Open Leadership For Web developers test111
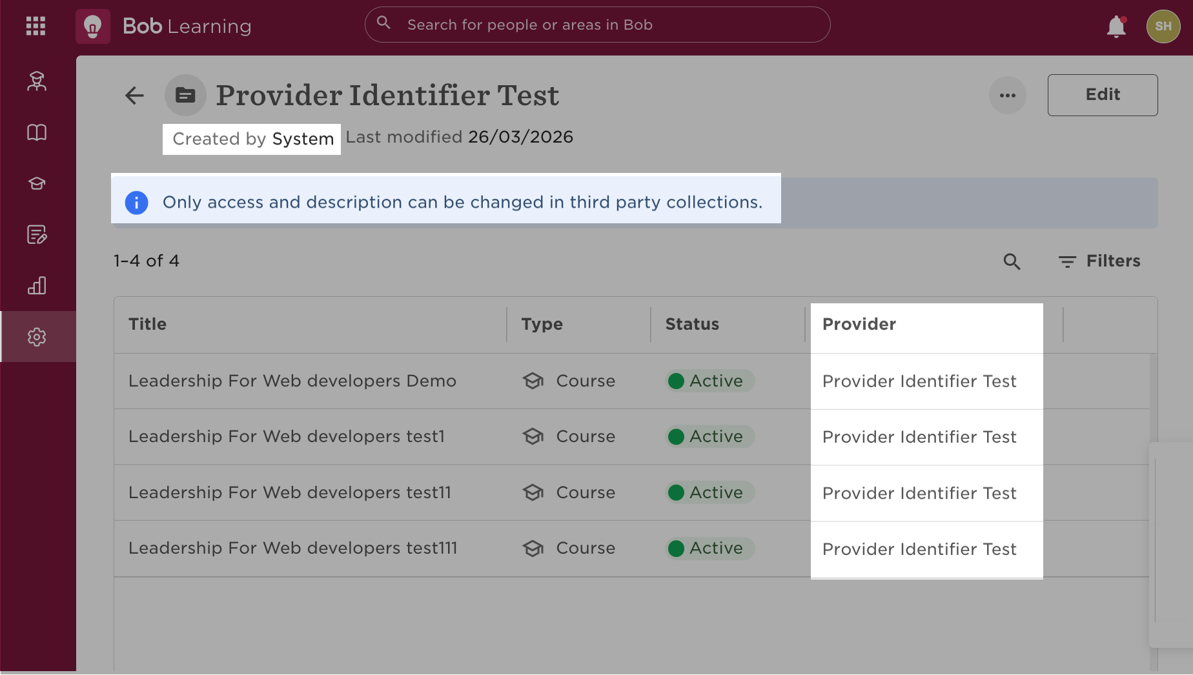 [293, 548]
